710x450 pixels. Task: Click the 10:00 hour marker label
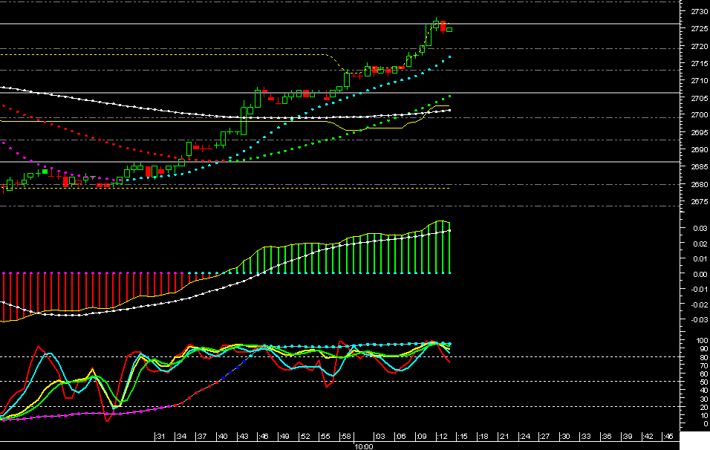[x=364, y=447]
